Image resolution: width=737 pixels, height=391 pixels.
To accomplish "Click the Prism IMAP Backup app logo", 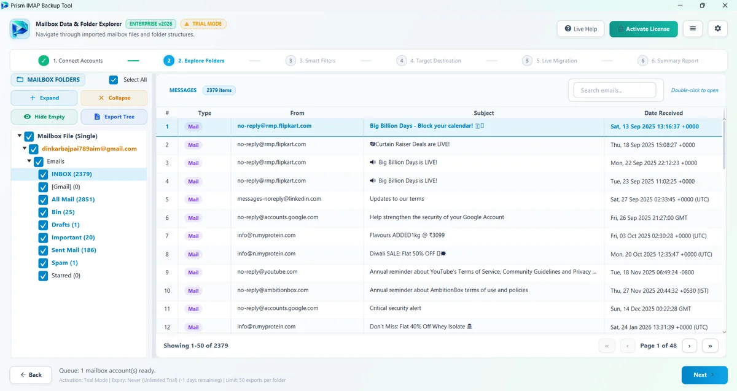I will click(x=21, y=29).
